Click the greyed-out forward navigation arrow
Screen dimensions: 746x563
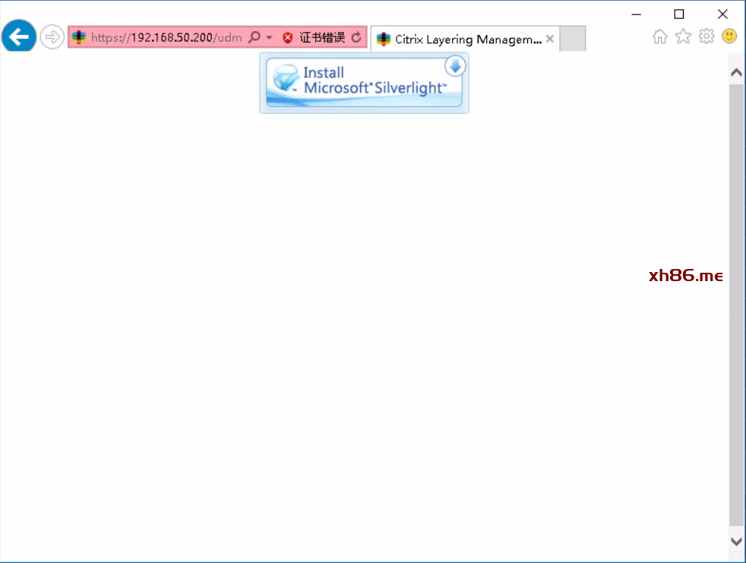[52, 36]
